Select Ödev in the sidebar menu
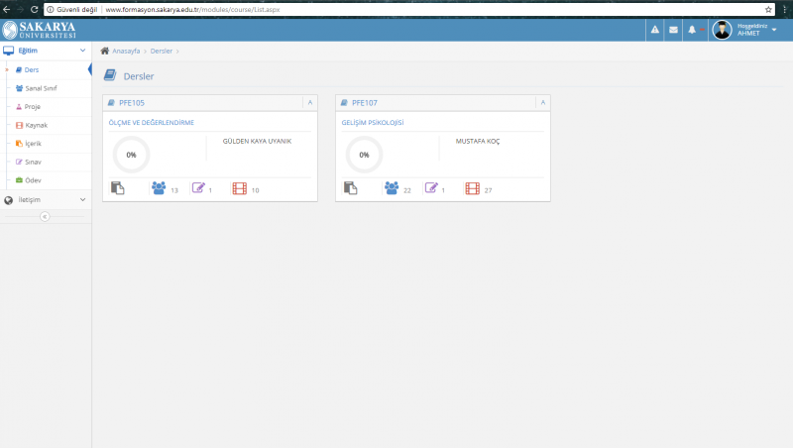Image resolution: width=793 pixels, height=448 pixels. pyautogui.click(x=33, y=179)
